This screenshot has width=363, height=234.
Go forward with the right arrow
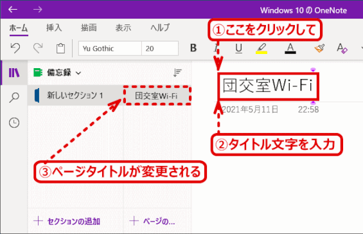click(37, 9)
